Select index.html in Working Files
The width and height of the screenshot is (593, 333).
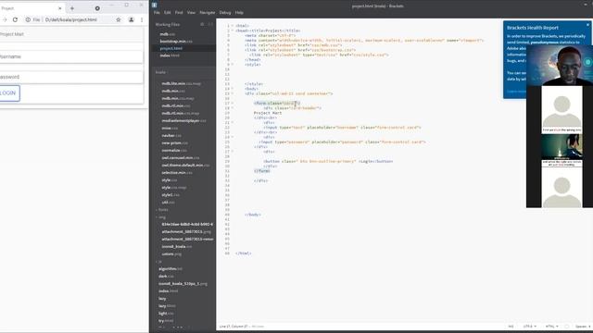[170, 55]
